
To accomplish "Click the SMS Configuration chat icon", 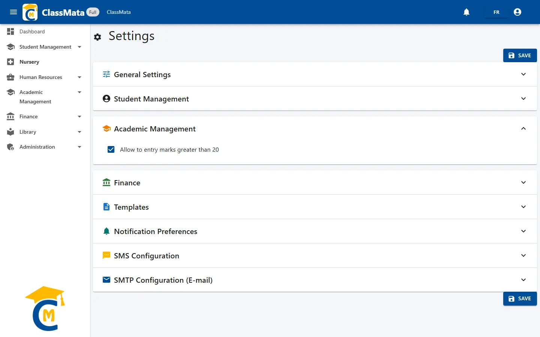I will 106,255.
